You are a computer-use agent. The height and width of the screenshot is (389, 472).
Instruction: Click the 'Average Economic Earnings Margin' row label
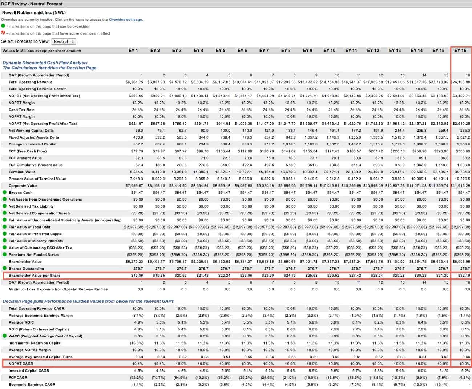[41, 316]
